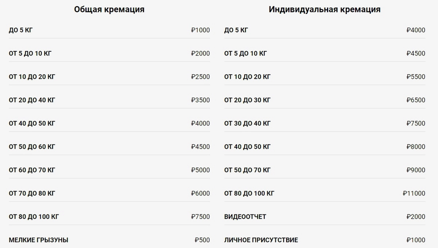Click the ₽500 price for мелкие грызуны
The height and width of the screenshot is (248, 438).
pos(202,240)
